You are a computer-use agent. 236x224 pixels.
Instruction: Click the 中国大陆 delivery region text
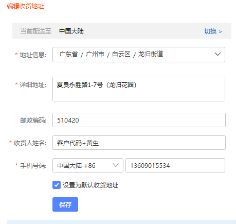71,31
